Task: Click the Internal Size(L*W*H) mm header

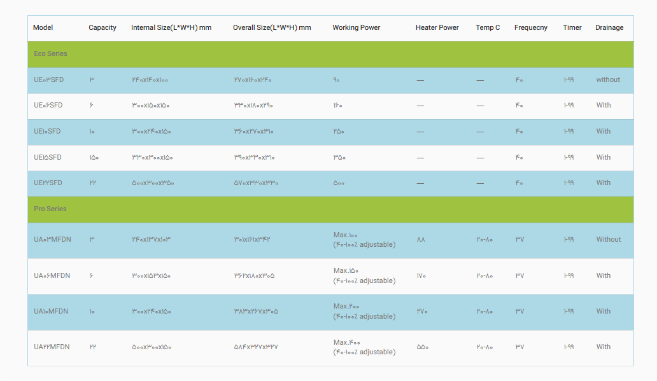Action: 171,28
